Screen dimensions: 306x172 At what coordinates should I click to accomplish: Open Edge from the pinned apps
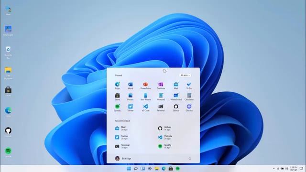point(117,86)
